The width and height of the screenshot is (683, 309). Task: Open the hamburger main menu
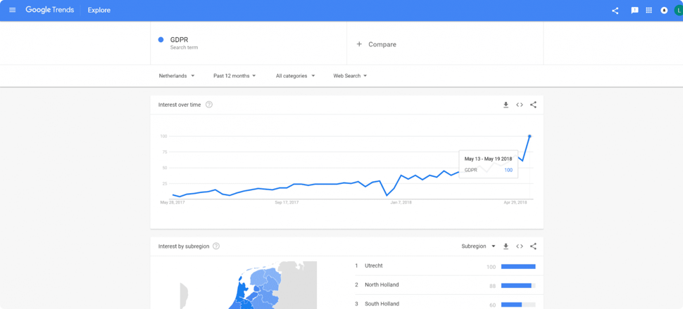(x=12, y=11)
